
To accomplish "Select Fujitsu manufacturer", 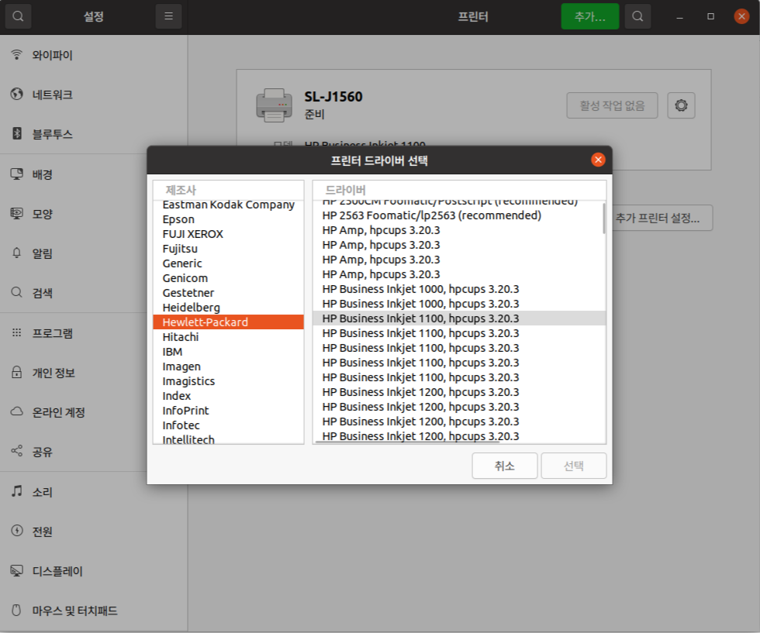I will click(228, 249).
